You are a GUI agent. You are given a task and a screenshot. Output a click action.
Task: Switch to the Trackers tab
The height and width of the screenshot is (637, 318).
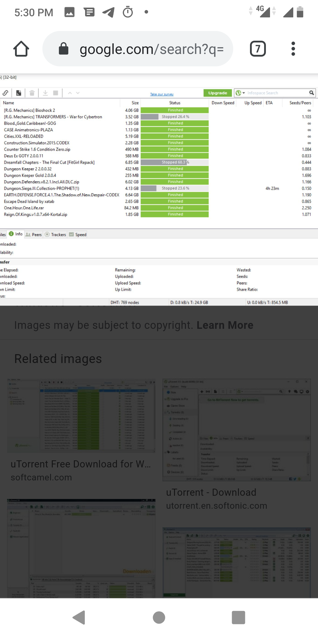(x=55, y=234)
